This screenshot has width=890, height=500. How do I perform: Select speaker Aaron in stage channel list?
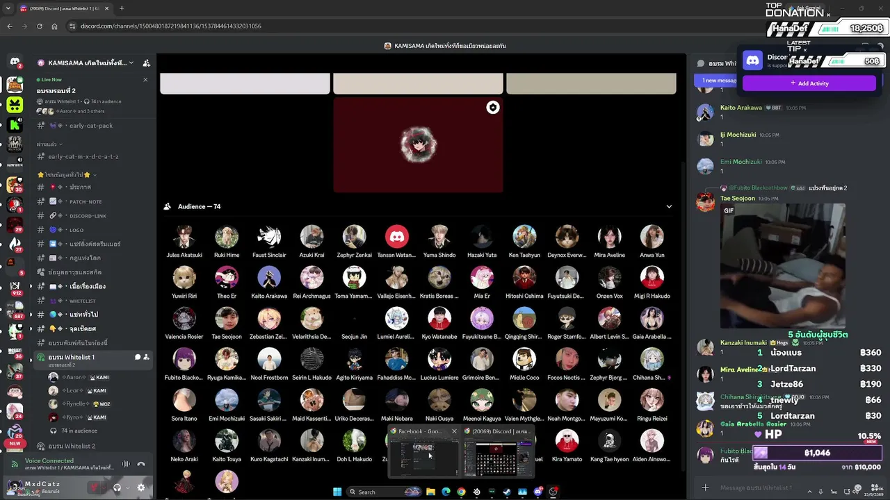pos(78,377)
